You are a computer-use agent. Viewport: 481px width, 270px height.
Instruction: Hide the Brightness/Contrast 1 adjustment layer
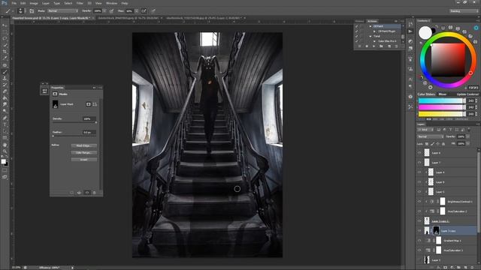tap(419, 202)
